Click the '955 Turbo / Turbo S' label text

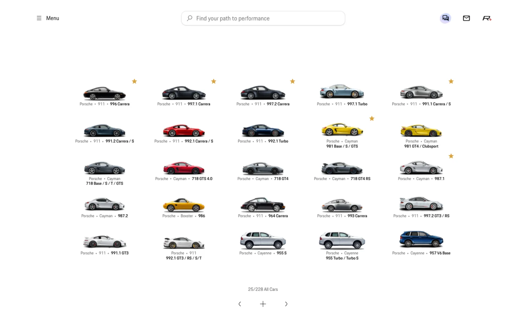tap(342, 258)
